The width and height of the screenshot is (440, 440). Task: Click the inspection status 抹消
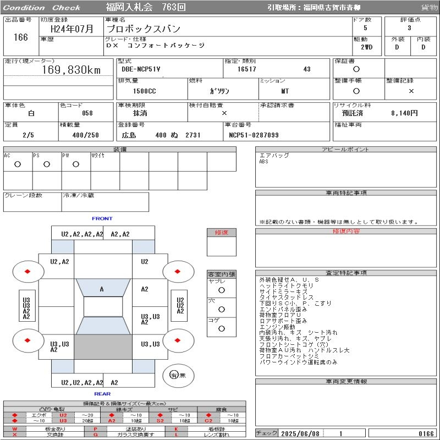140,113
